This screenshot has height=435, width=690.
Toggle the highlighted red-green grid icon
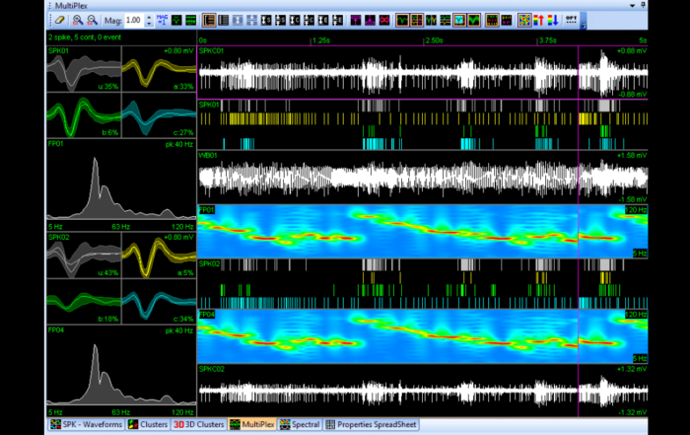tap(492, 21)
